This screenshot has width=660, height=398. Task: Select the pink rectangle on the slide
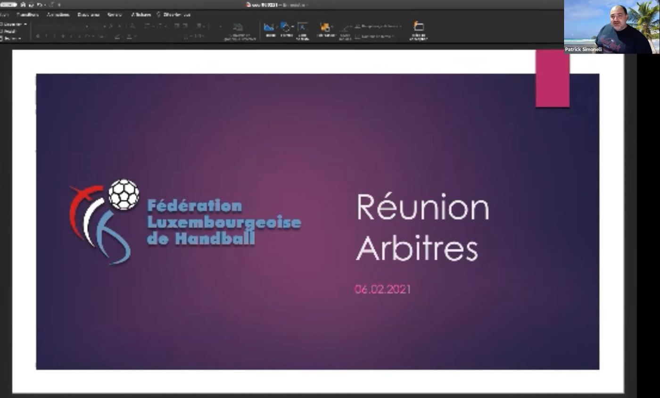(x=552, y=79)
